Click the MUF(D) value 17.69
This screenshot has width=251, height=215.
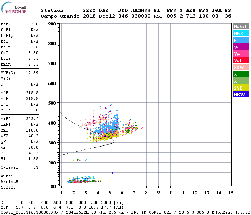pyautogui.click(x=32, y=73)
